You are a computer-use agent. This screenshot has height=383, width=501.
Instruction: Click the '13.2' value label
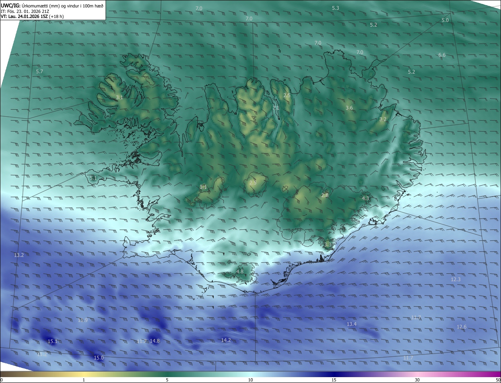[19, 255]
